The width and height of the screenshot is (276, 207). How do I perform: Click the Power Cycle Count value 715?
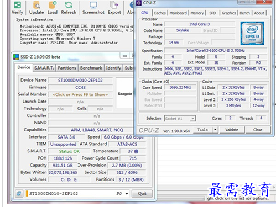[x=133, y=158]
